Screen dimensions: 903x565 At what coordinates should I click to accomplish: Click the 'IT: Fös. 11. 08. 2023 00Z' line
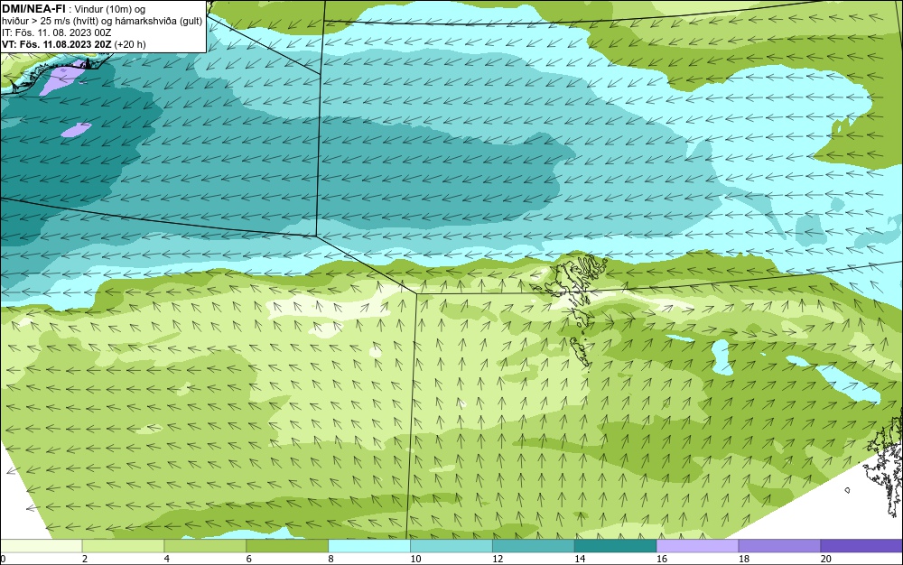tap(56, 32)
